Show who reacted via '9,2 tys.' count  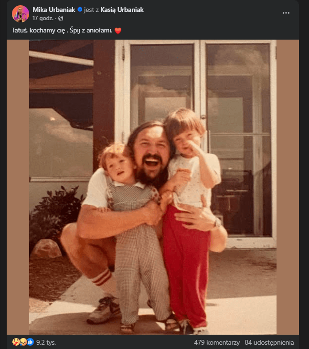[46, 342]
